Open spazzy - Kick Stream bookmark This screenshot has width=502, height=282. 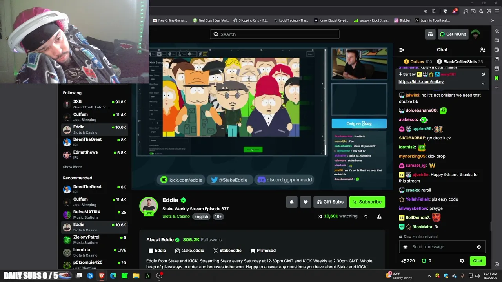[371, 20]
